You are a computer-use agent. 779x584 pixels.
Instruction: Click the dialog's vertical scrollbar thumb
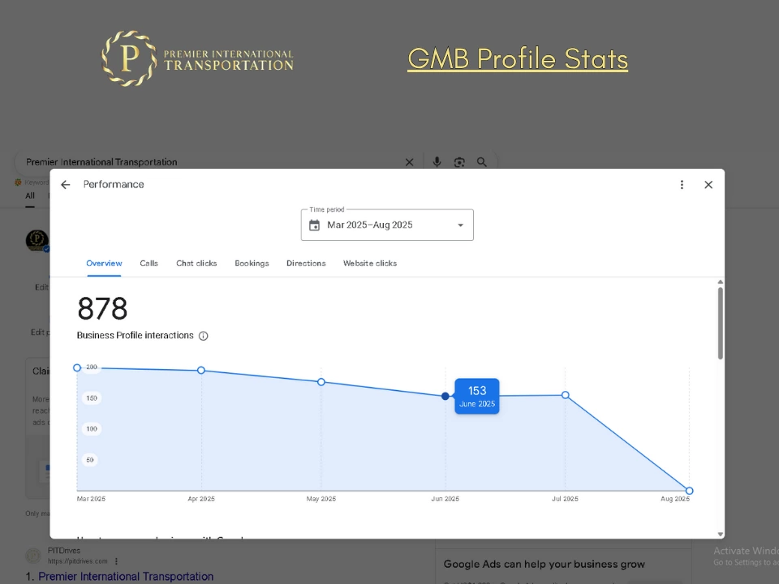pyautogui.click(x=721, y=323)
